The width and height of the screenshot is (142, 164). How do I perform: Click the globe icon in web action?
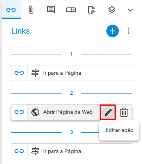point(35,112)
